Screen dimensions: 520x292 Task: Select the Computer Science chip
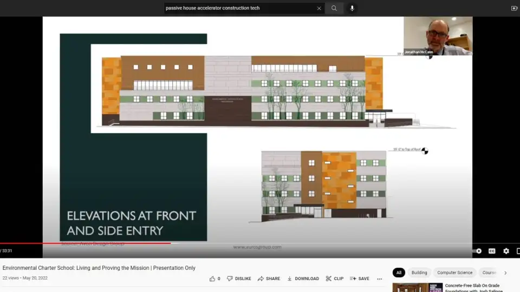pos(454,273)
